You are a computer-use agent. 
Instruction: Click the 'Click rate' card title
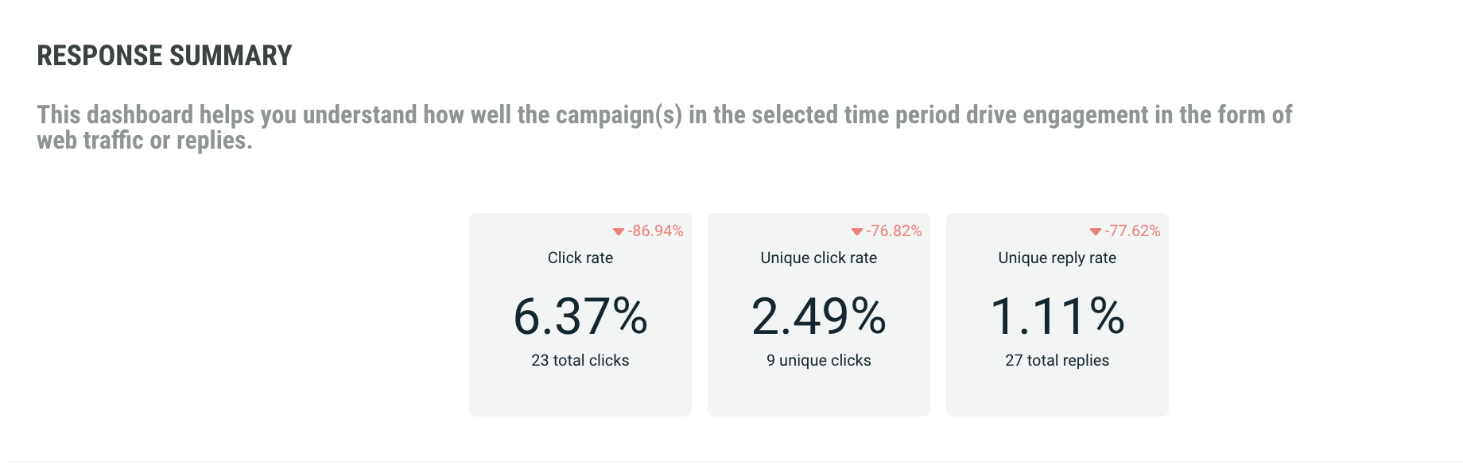(580, 258)
